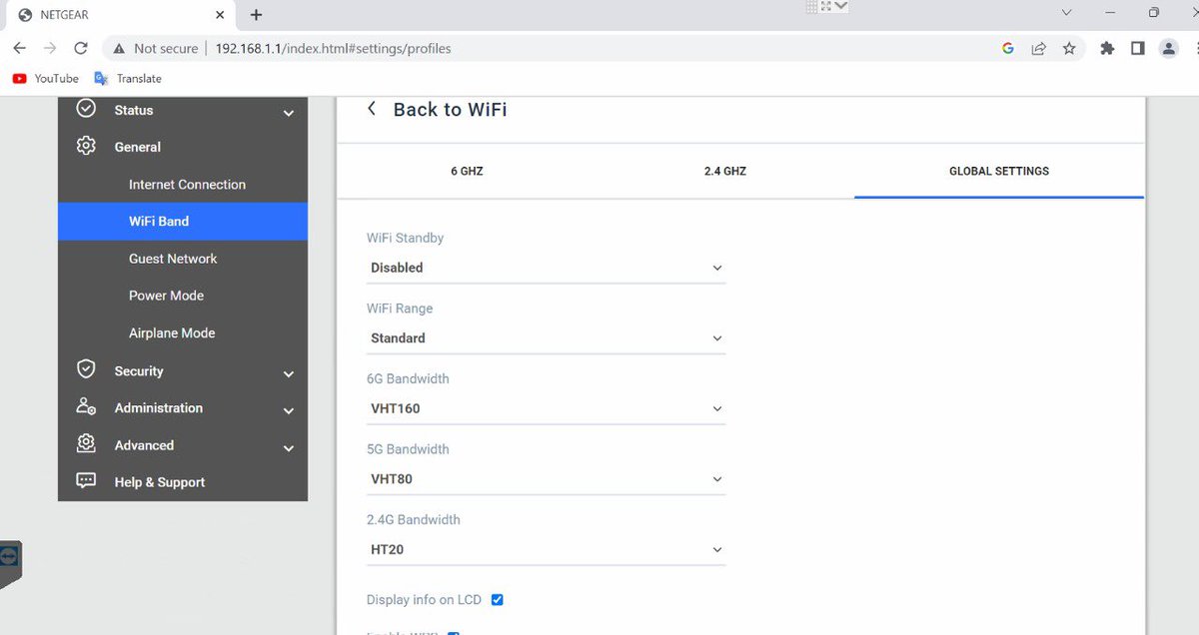Open the 6G Bandwidth dropdown
Image resolution: width=1199 pixels, height=635 pixels.
point(546,408)
